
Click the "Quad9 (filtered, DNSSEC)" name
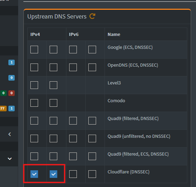(133, 119)
